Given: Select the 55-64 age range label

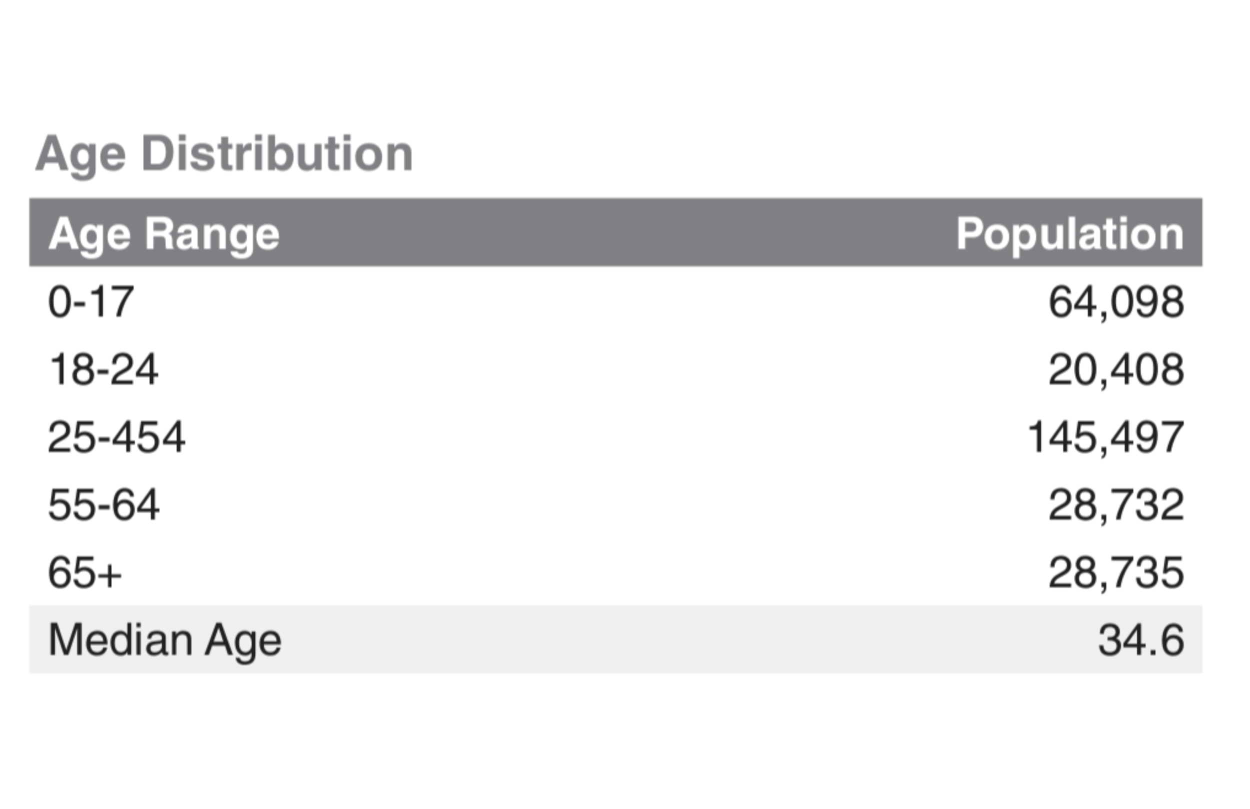Looking at the screenshot, I should point(103,505).
